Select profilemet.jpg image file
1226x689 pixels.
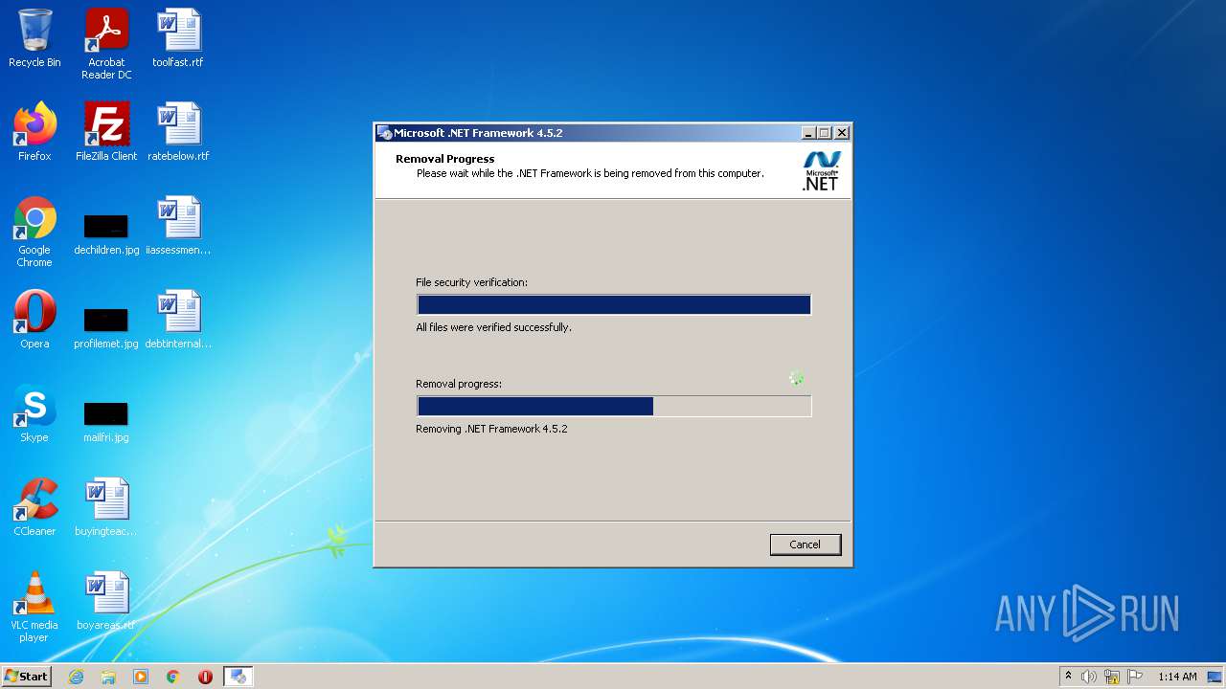point(106,325)
